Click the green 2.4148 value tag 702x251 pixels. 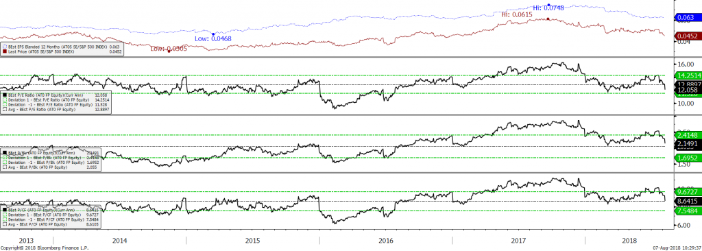(688, 135)
